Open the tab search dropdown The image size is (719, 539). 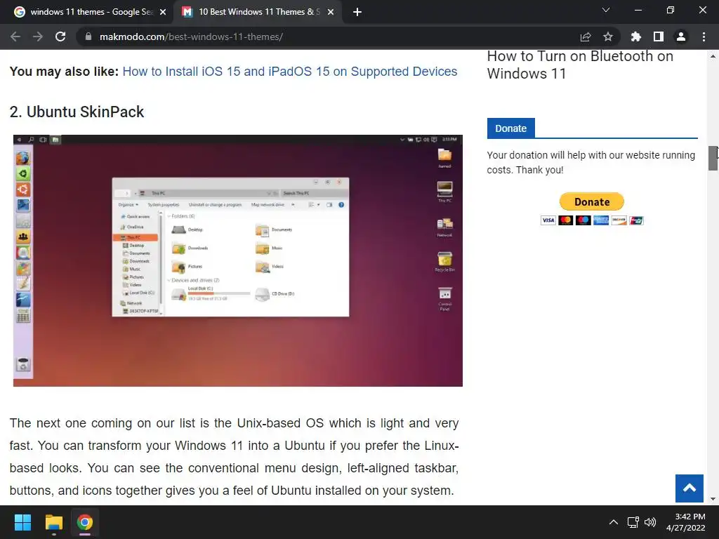pos(606,10)
